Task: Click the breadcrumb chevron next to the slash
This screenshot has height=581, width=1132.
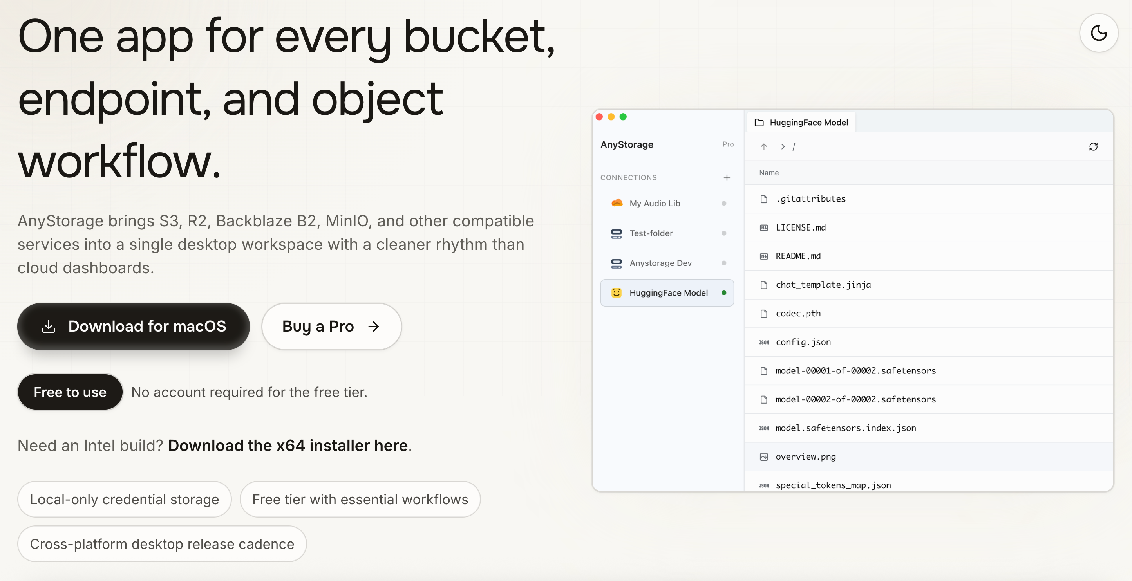Action: [x=783, y=147]
